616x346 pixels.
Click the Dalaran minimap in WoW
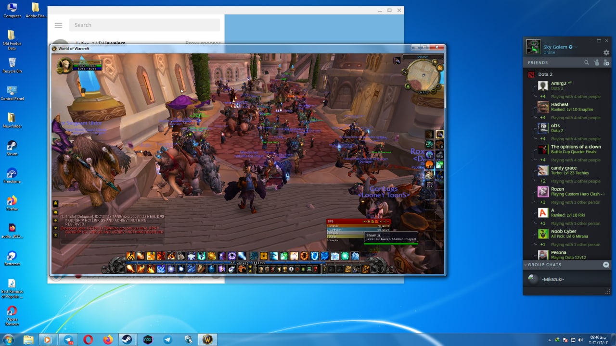pos(423,75)
